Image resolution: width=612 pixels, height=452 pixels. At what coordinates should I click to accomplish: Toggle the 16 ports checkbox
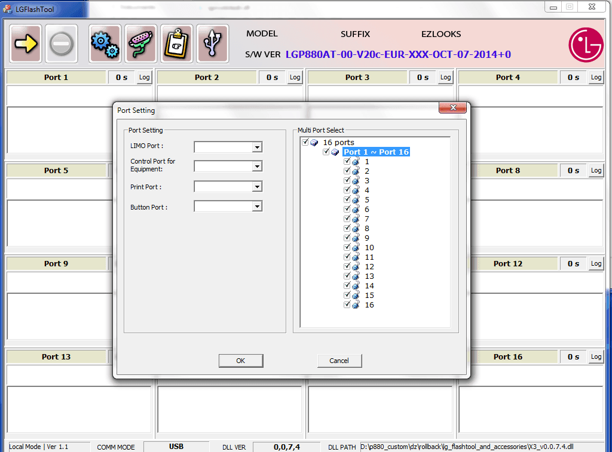(x=305, y=142)
